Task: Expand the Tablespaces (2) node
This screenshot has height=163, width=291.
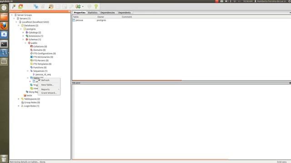Action: (x=19, y=99)
